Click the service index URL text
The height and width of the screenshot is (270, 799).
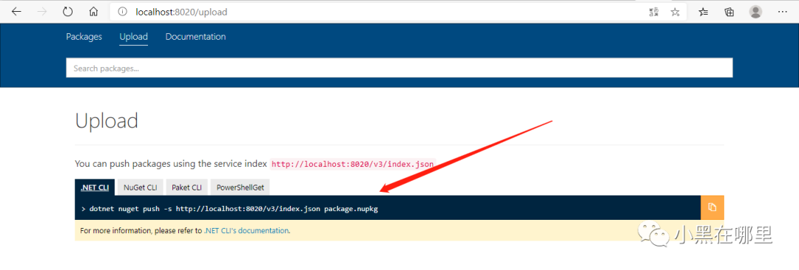(353, 165)
